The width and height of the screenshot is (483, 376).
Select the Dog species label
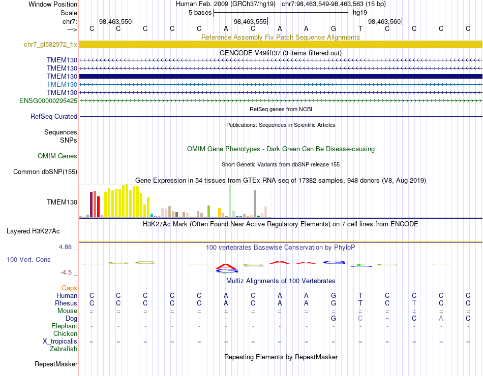pyautogui.click(x=72, y=319)
